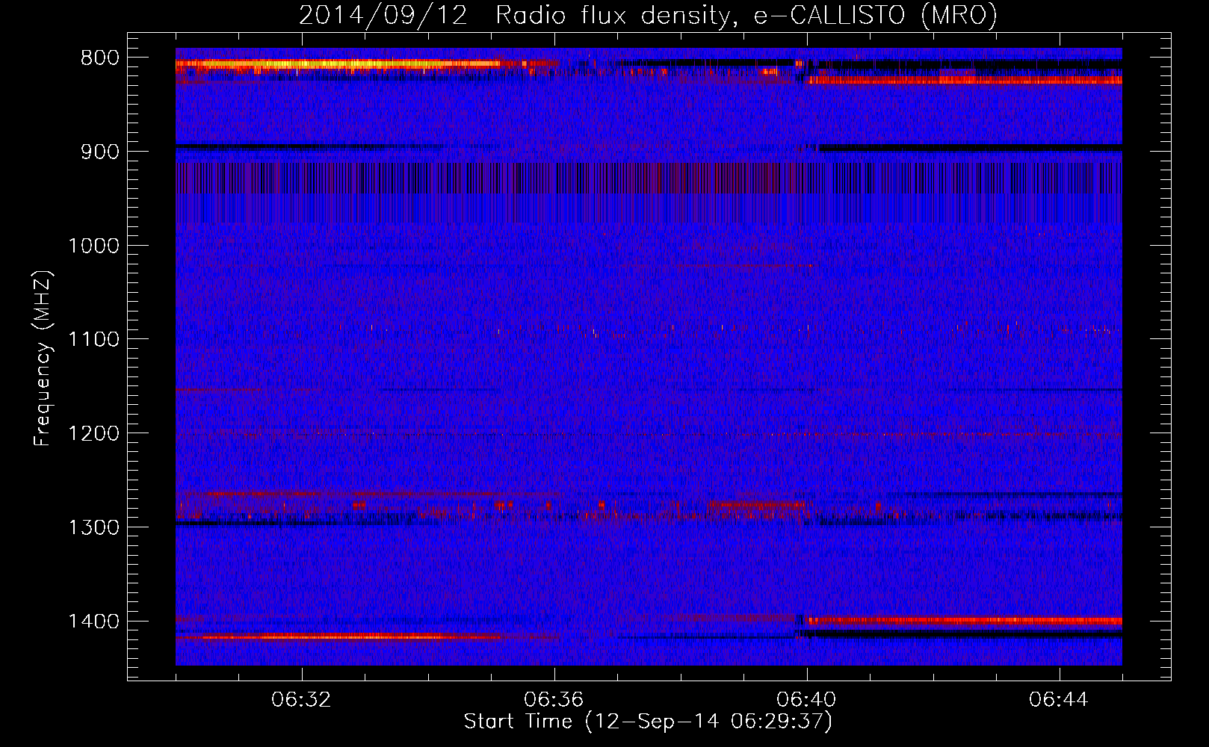1209x747 pixels.
Task: Click the plot title 'Radio flux density, e-CALLISTO (MRO)'
Action: (x=746, y=15)
